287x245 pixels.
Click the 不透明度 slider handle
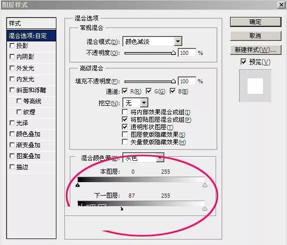coord(173,53)
